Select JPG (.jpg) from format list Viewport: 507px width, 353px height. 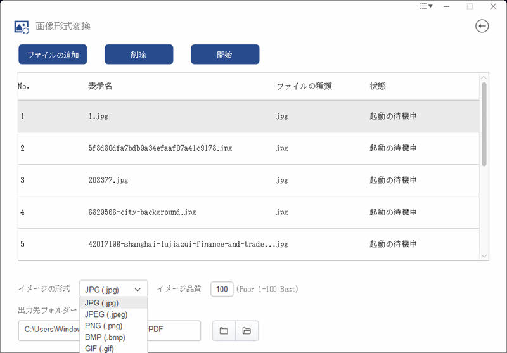[113, 303]
